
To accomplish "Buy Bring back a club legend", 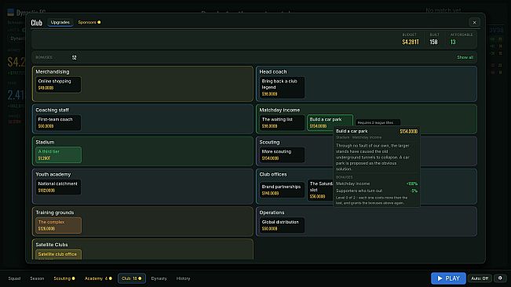I will [x=282, y=88].
